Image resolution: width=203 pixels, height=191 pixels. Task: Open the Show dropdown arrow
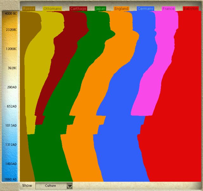69,186
